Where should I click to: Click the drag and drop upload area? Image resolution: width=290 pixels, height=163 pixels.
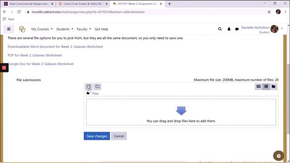pos(181,112)
